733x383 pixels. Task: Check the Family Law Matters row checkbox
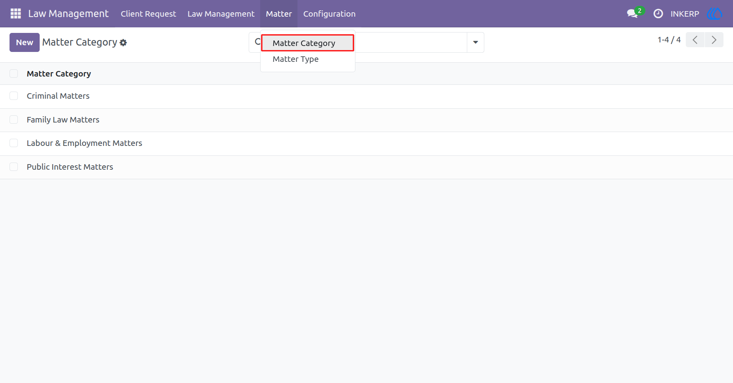(x=14, y=120)
